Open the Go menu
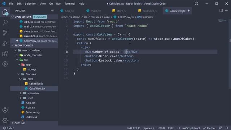 (x=51, y=4)
